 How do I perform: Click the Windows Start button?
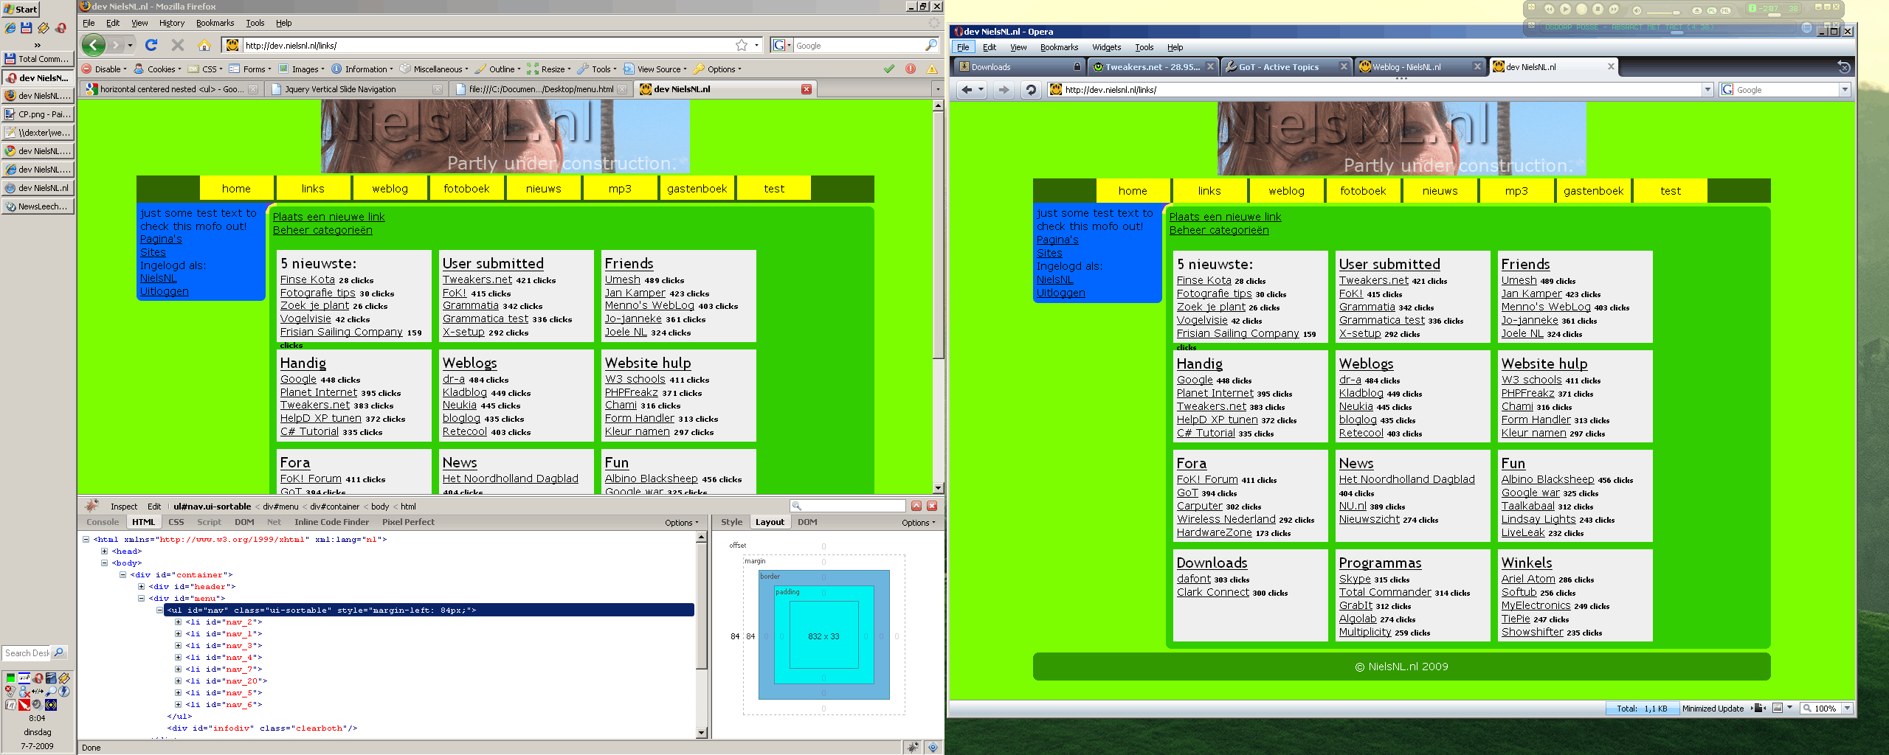[21, 10]
